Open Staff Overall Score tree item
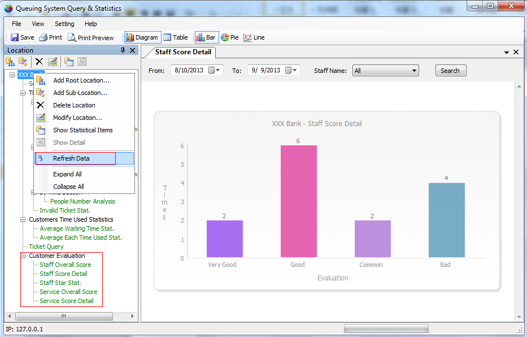Image resolution: width=527 pixels, height=337 pixels. tap(65, 265)
